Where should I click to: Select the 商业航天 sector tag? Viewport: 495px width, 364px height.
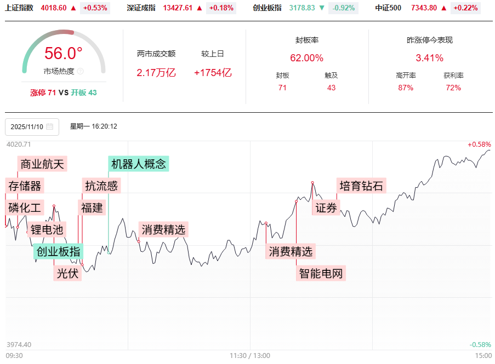pyautogui.click(x=42, y=164)
